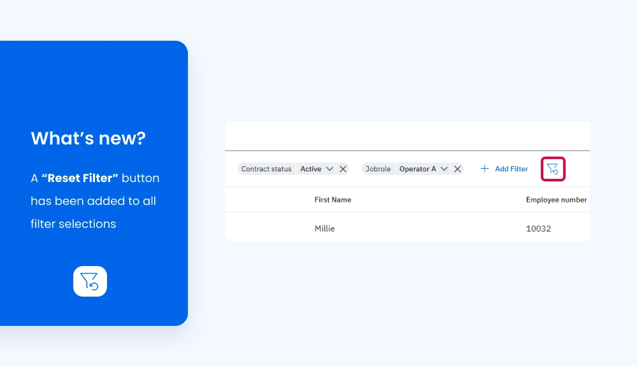Click the plus icon beside Add Filter
The image size is (637, 366).
[x=485, y=169]
